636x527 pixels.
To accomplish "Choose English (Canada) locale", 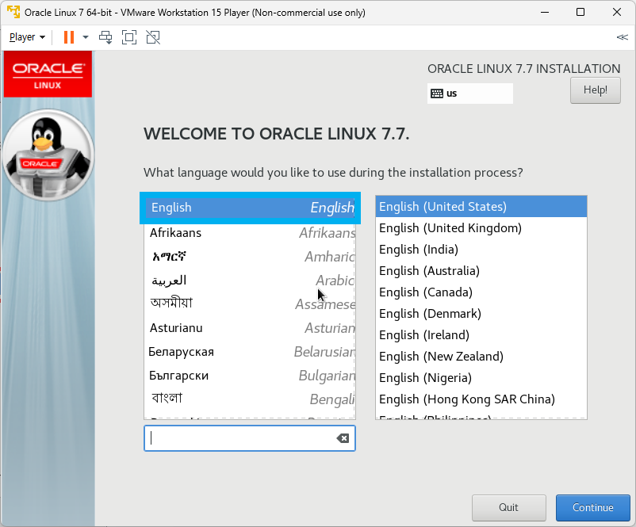I will (481, 292).
